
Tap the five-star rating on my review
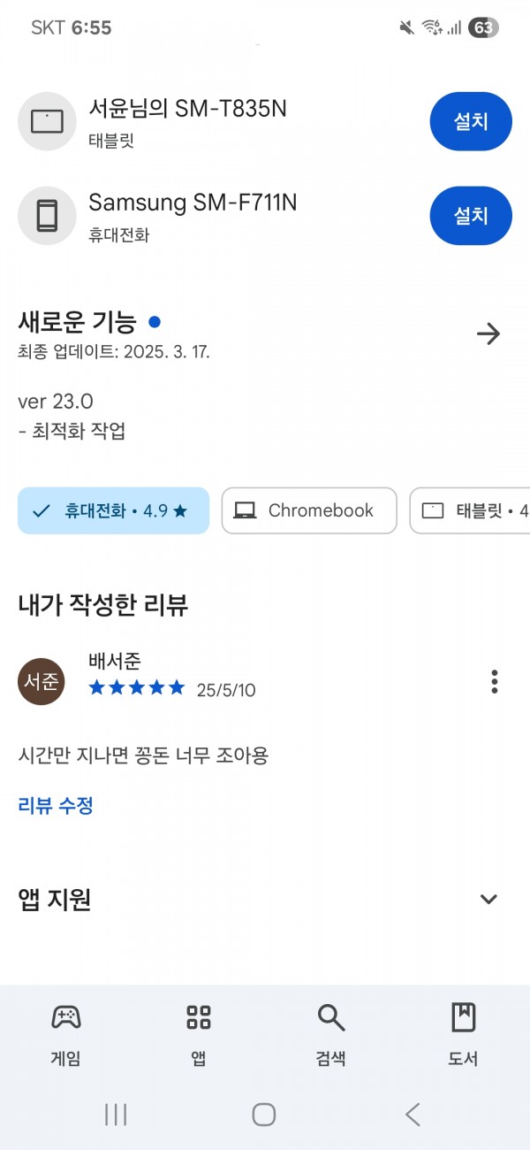pos(137,687)
